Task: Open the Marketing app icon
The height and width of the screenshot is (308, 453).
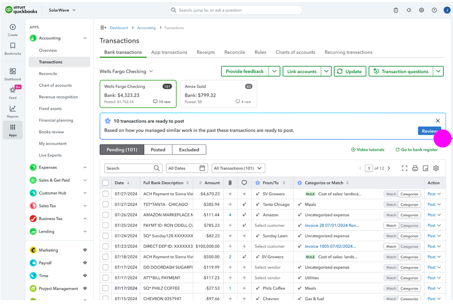Action: point(33,250)
